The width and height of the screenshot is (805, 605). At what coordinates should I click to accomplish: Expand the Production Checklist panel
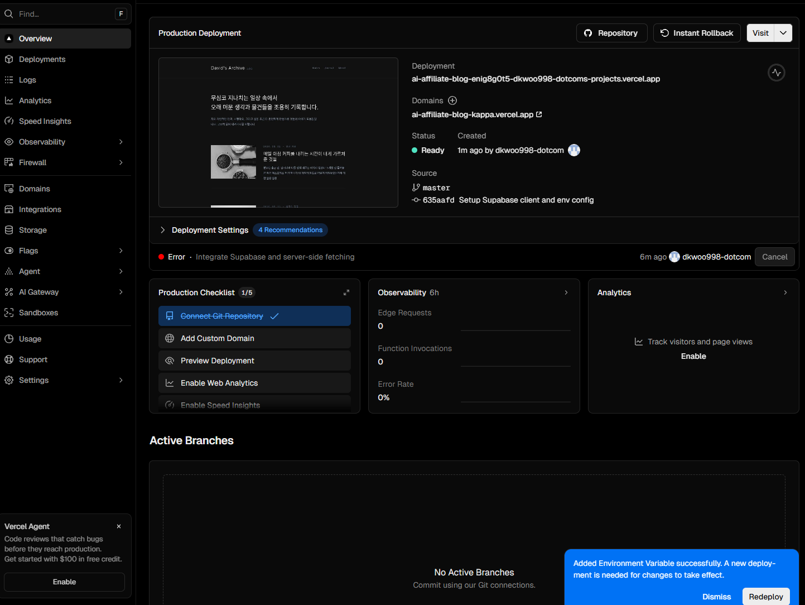(346, 292)
